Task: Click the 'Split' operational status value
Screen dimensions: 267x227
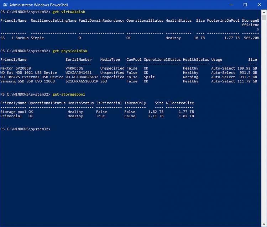Action: (x=149, y=77)
